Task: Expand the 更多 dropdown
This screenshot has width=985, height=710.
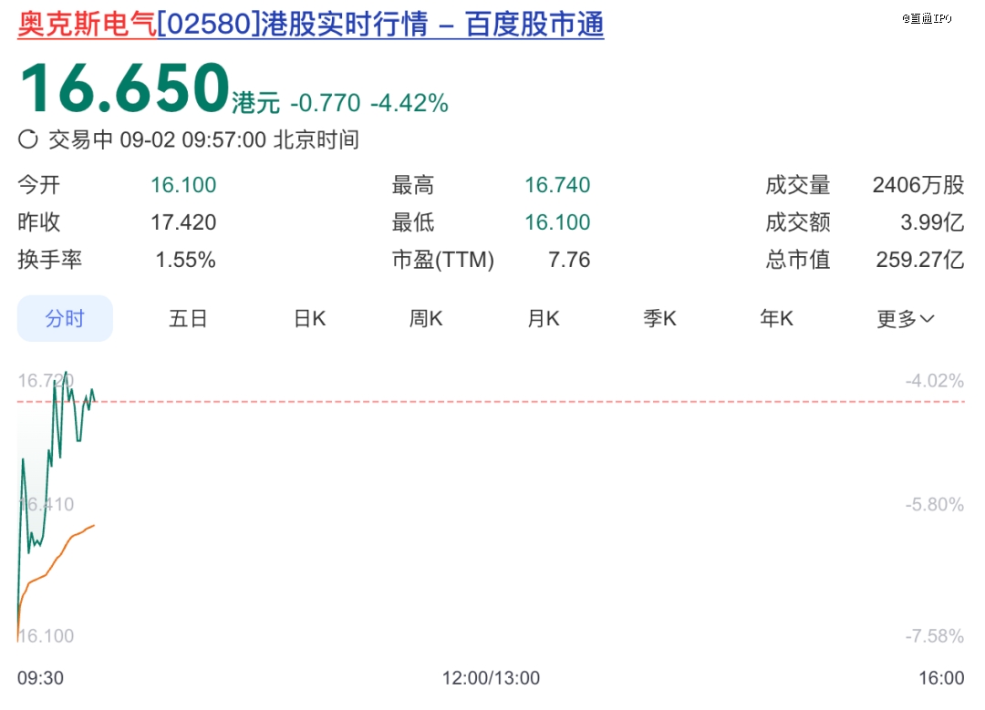Action: [x=906, y=318]
